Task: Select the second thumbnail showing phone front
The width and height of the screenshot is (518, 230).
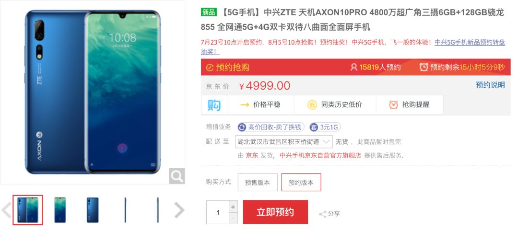Action: (x=60, y=210)
